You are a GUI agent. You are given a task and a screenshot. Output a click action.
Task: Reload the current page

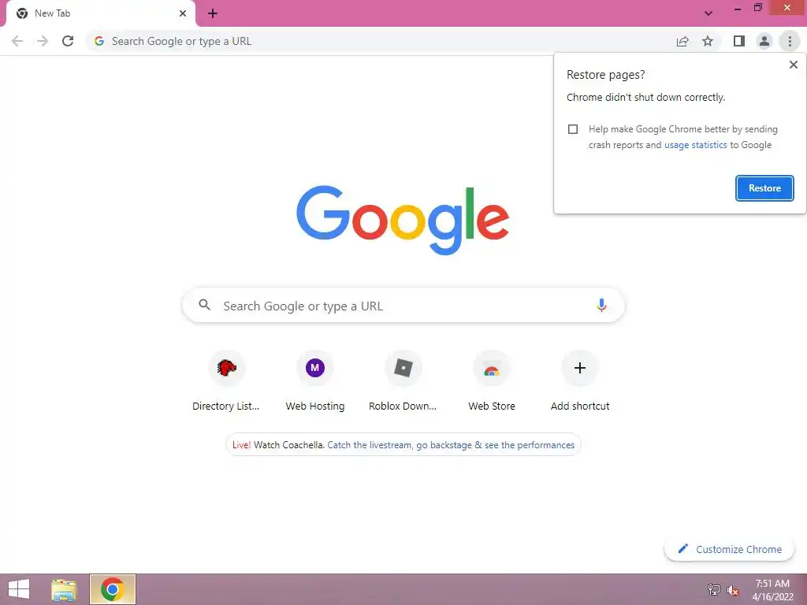pos(68,41)
